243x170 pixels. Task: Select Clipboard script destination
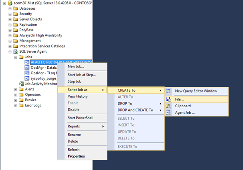tap(196, 106)
